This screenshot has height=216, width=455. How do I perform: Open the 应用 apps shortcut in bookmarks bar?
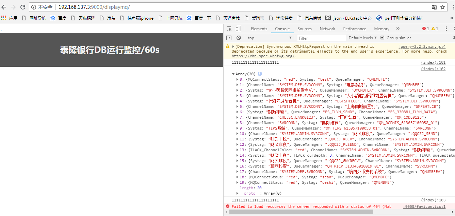10,18
